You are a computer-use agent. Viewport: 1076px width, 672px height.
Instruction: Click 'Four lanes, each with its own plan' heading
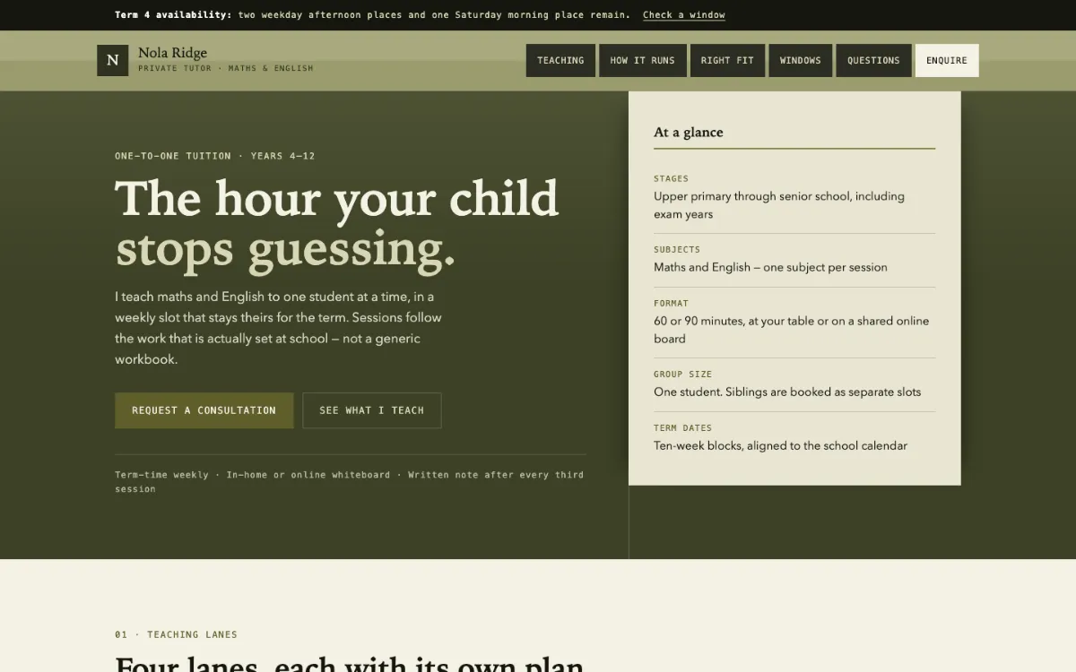point(349,663)
